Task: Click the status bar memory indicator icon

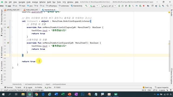Action: click(x=171, y=90)
